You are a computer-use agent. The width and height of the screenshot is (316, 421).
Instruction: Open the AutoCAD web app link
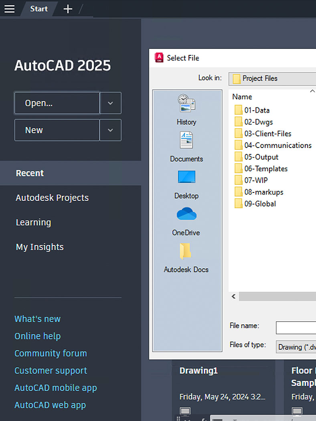tap(50, 405)
